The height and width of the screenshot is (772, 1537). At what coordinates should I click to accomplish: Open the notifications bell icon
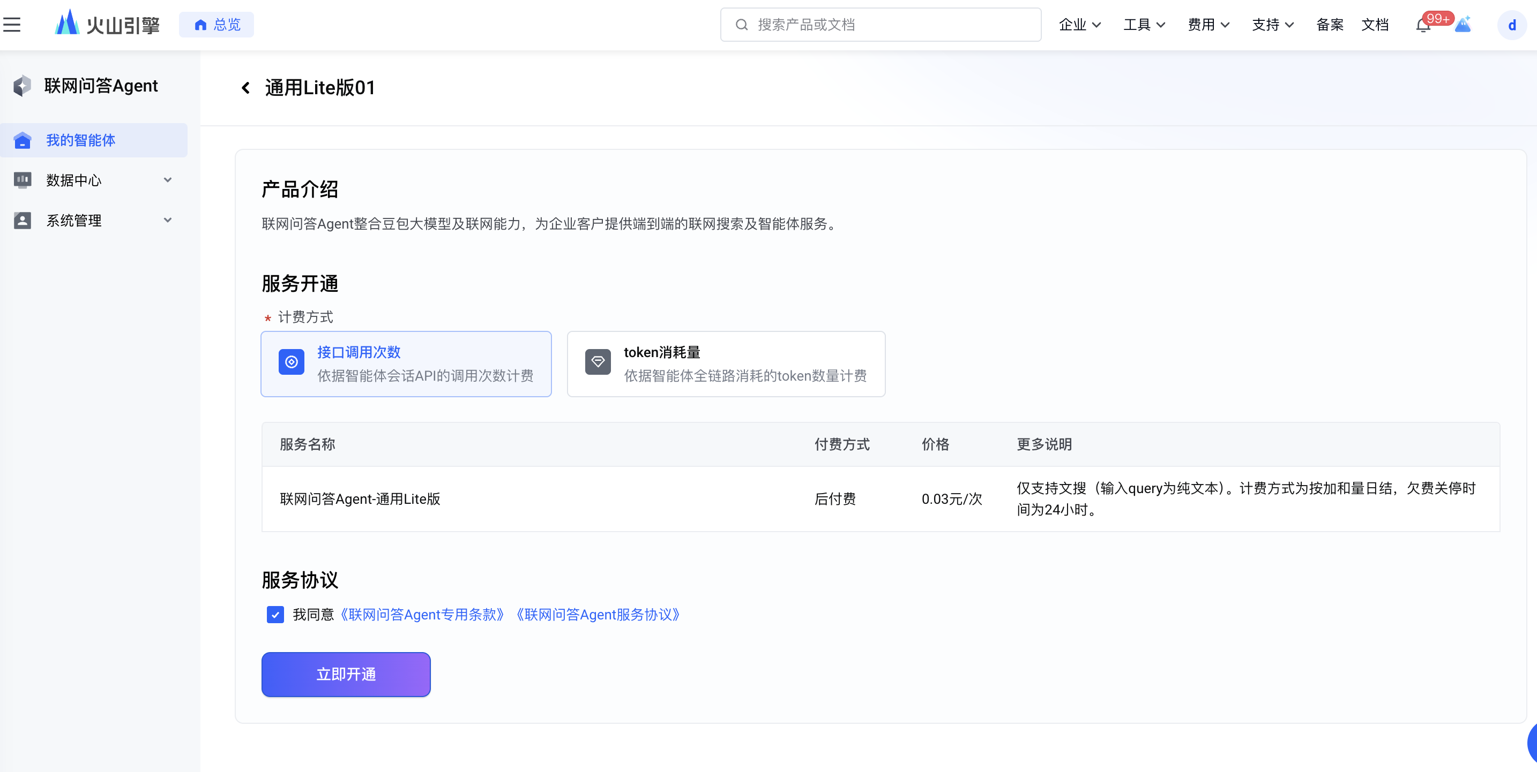coord(1422,25)
